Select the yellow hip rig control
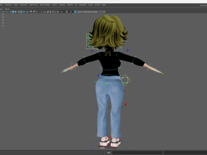 pyautogui.click(x=126, y=80)
